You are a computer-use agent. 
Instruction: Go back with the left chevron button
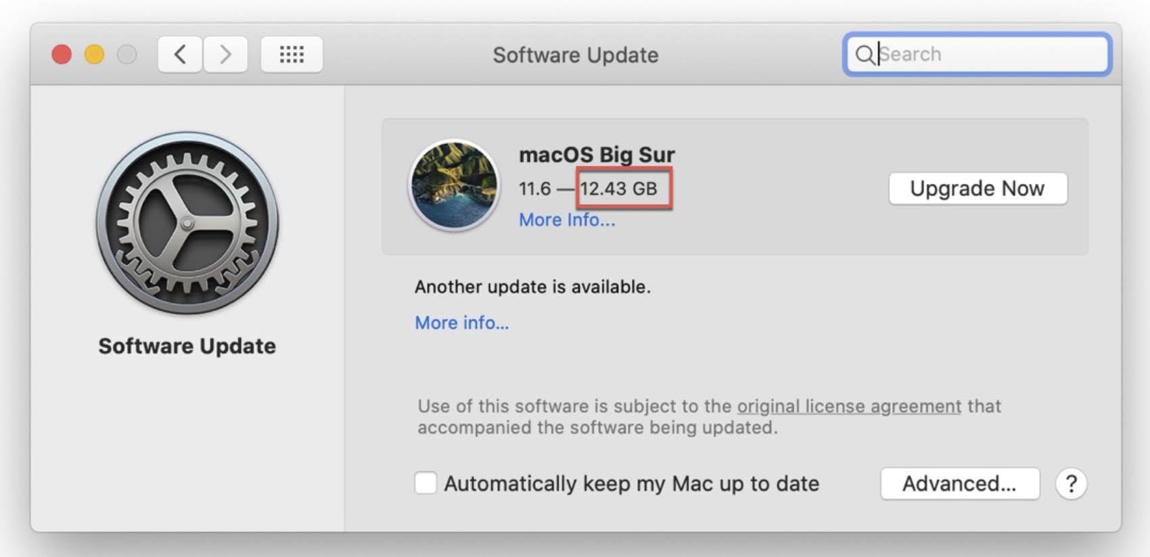click(x=180, y=54)
